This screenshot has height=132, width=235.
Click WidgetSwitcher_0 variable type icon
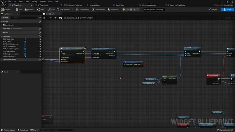click(25, 56)
